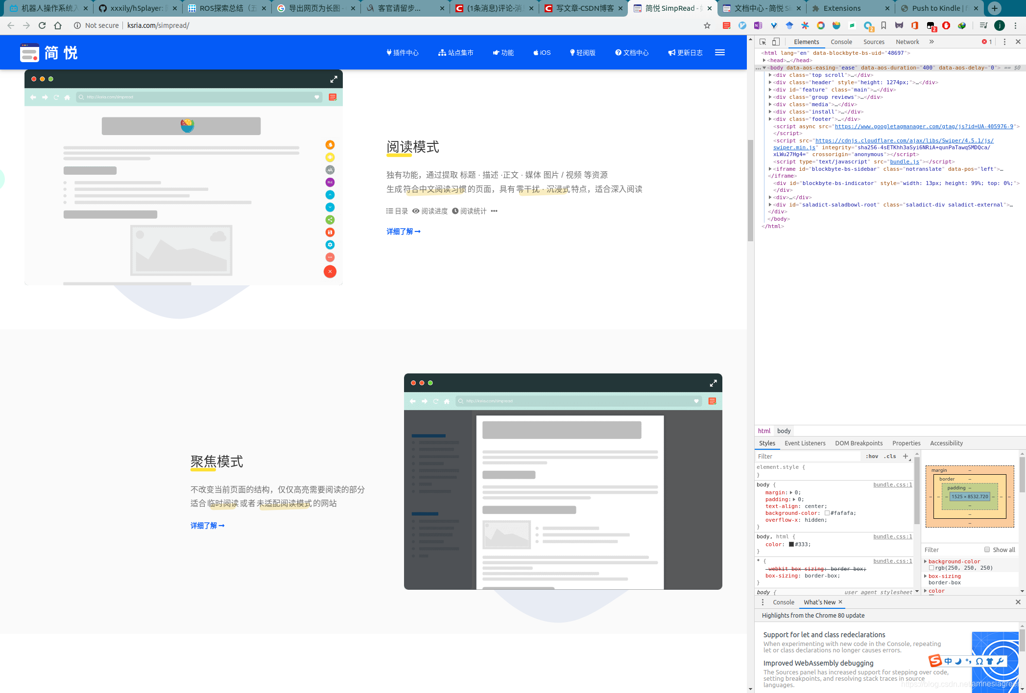The image size is (1026, 693).
Task: Open the OneNote clipper extension
Action: (x=758, y=25)
